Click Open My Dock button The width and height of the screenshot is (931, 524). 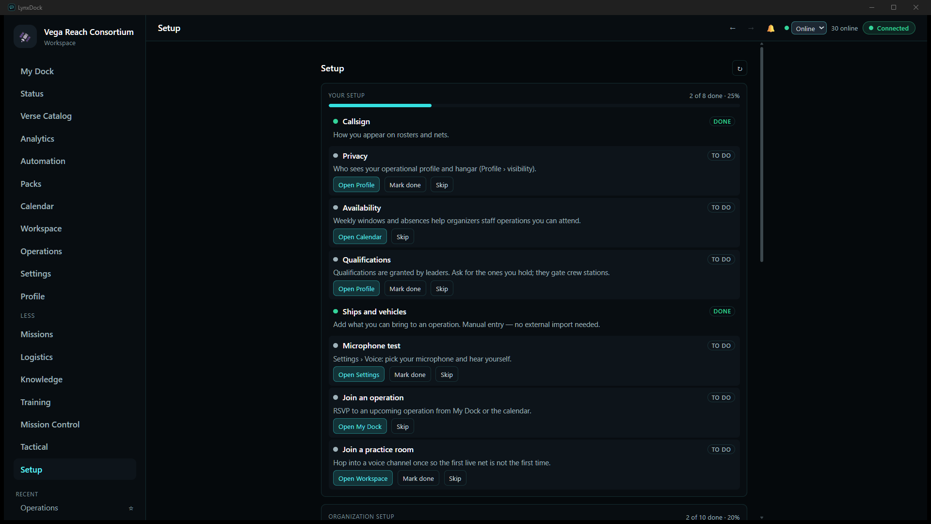(360, 426)
